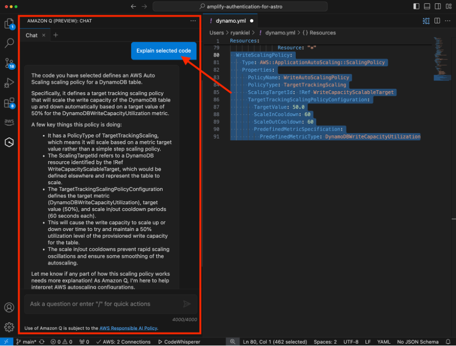456x346 pixels.
Task: Open the AWS Toolkit sidebar view
Action: coord(9,122)
